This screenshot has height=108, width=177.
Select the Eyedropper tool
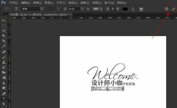[4, 46]
